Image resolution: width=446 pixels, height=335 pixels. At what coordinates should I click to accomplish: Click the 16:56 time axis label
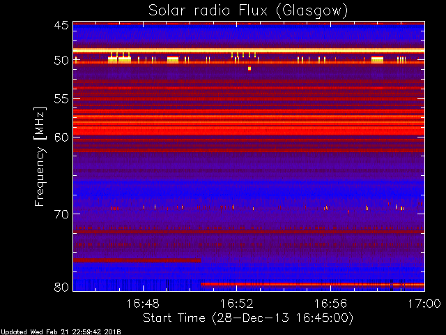[330, 304]
